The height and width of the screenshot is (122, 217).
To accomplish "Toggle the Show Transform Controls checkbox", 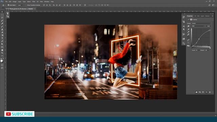I will (26, 5).
